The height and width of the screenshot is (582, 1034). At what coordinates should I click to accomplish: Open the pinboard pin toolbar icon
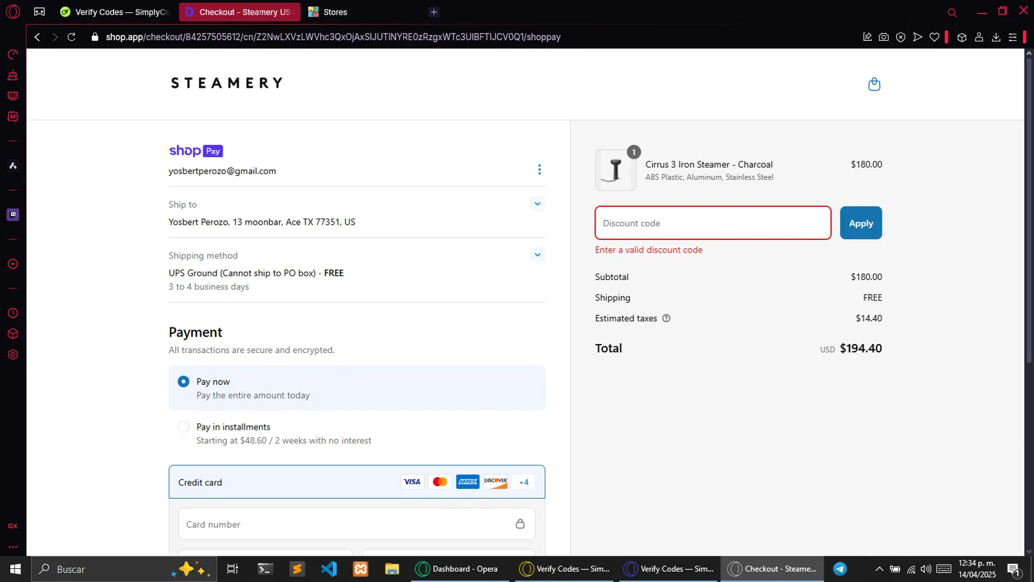(867, 37)
